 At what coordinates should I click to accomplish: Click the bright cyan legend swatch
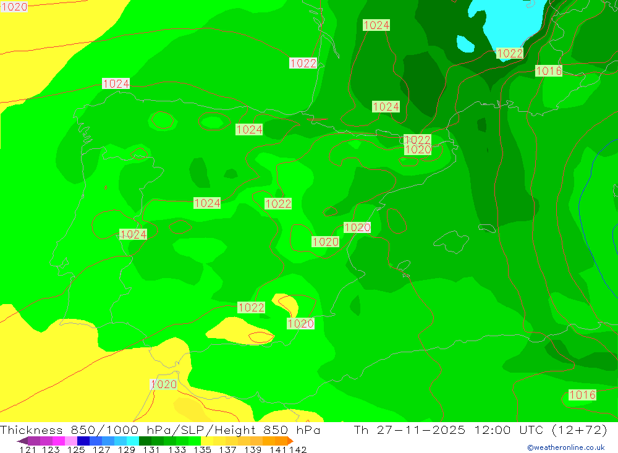tap(133, 441)
